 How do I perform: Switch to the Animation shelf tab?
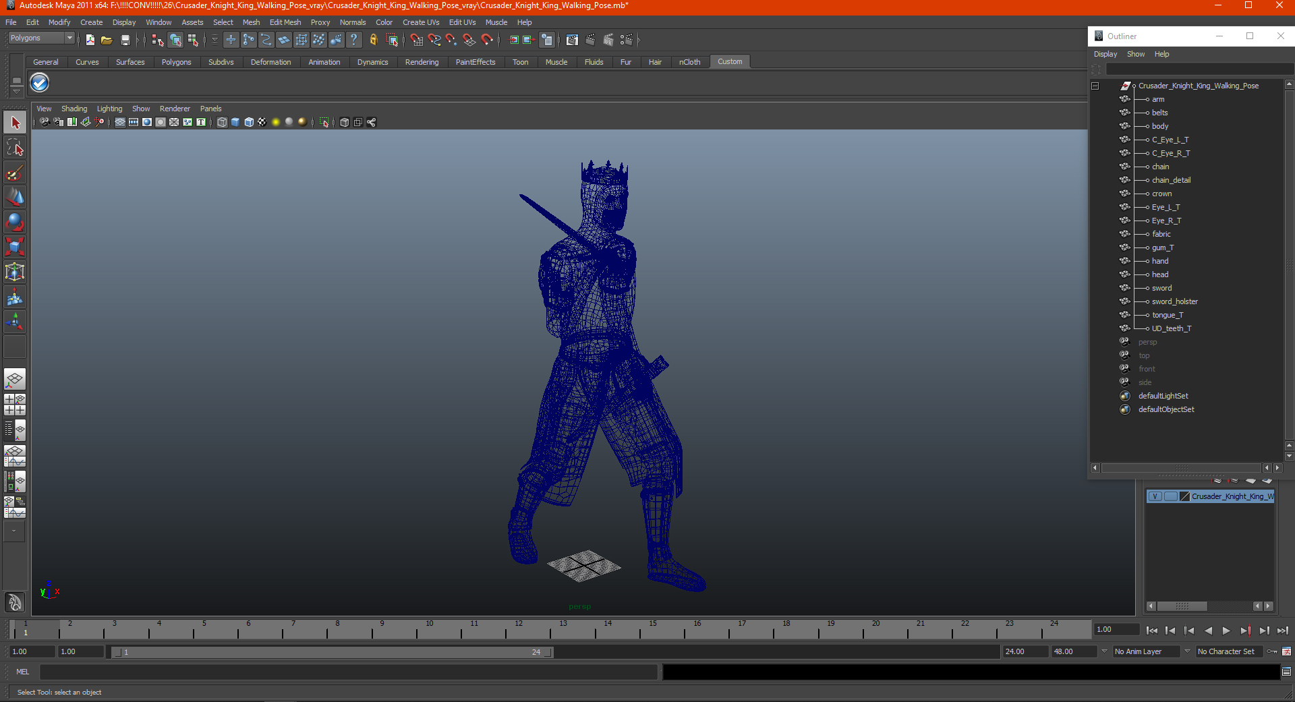tap(324, 62)
